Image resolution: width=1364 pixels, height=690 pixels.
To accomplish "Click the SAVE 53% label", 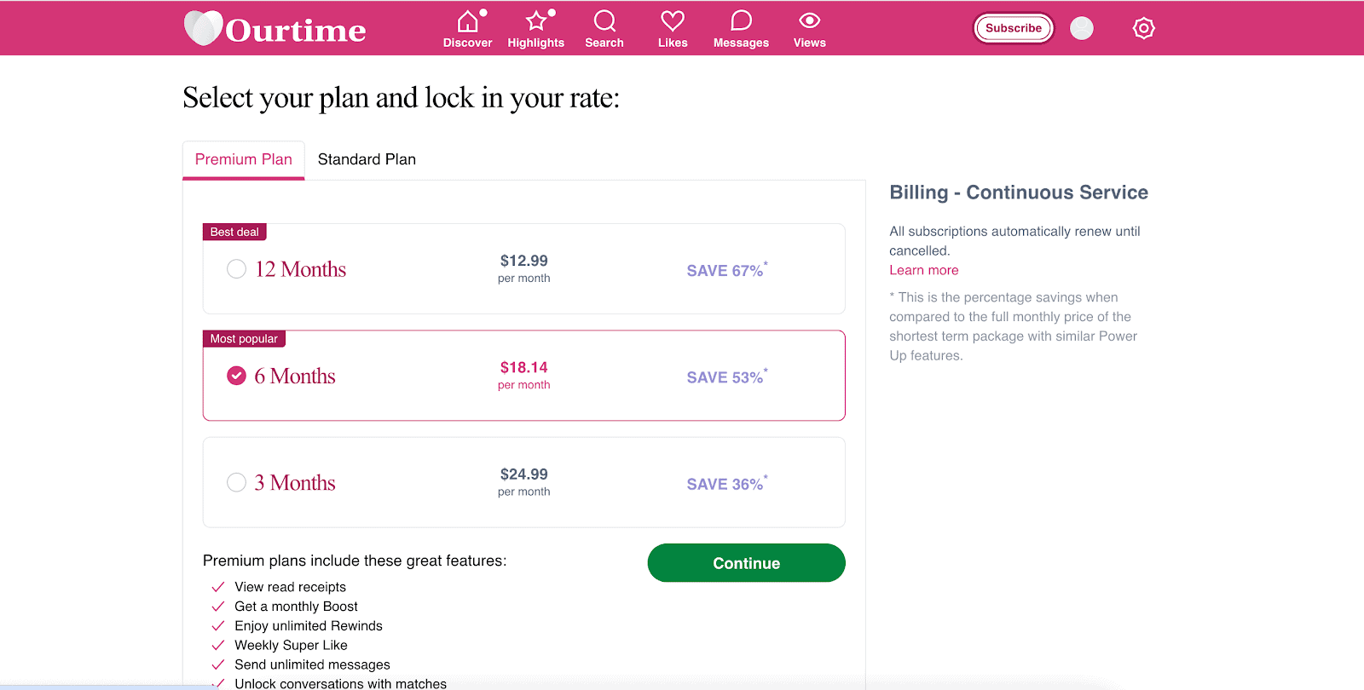I will (x=725, y=377).
